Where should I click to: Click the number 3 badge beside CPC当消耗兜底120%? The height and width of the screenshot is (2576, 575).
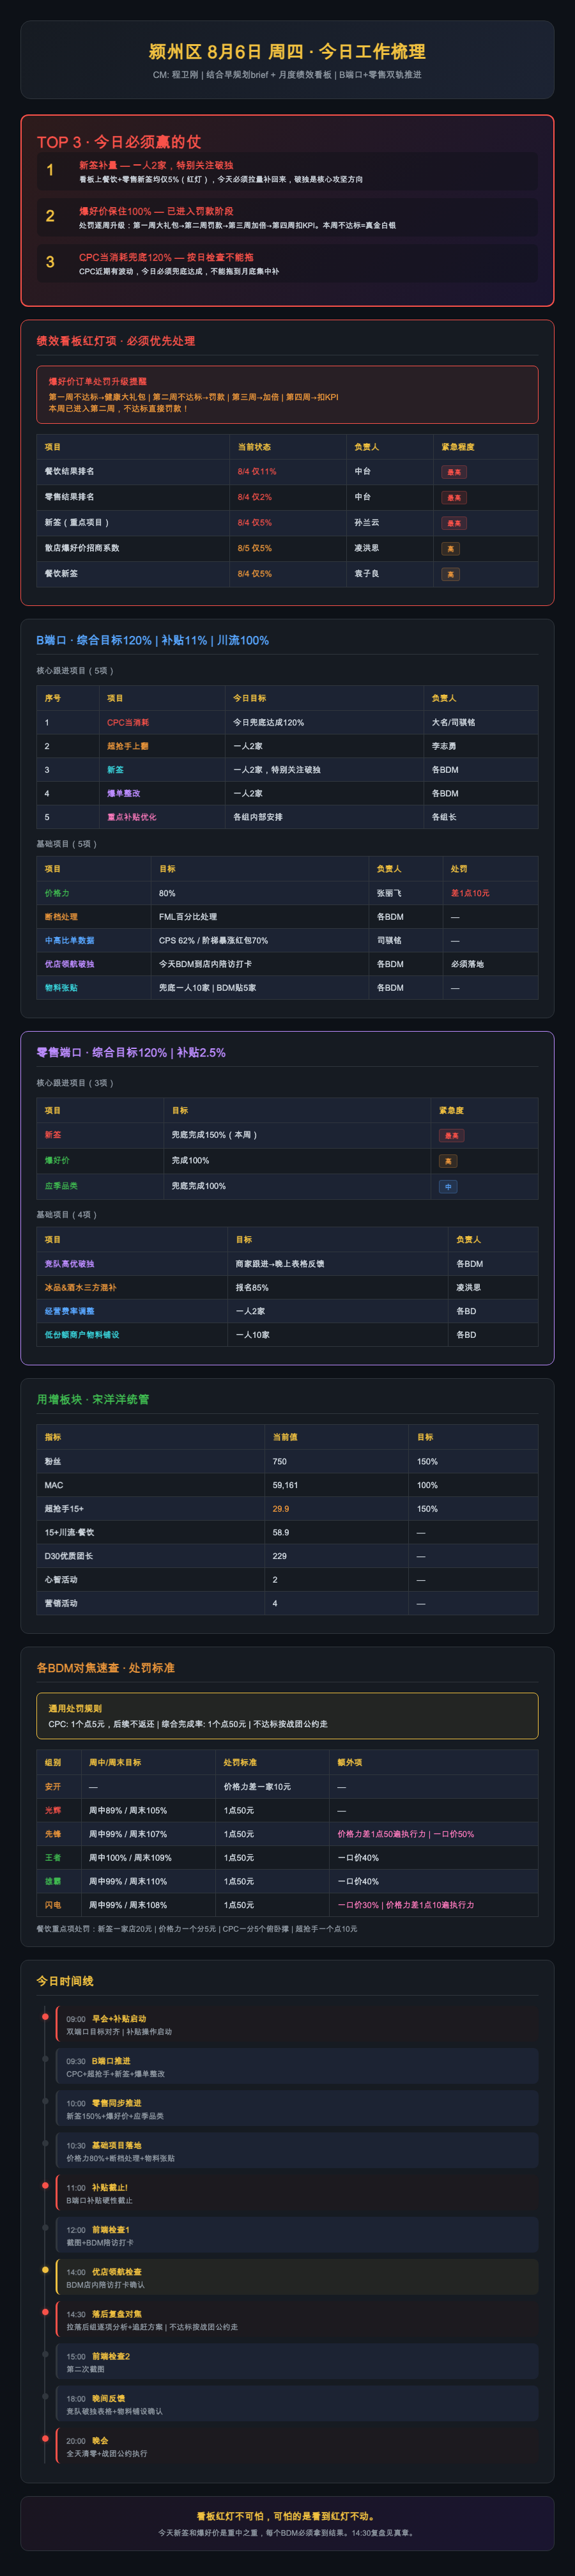[50, 262]
